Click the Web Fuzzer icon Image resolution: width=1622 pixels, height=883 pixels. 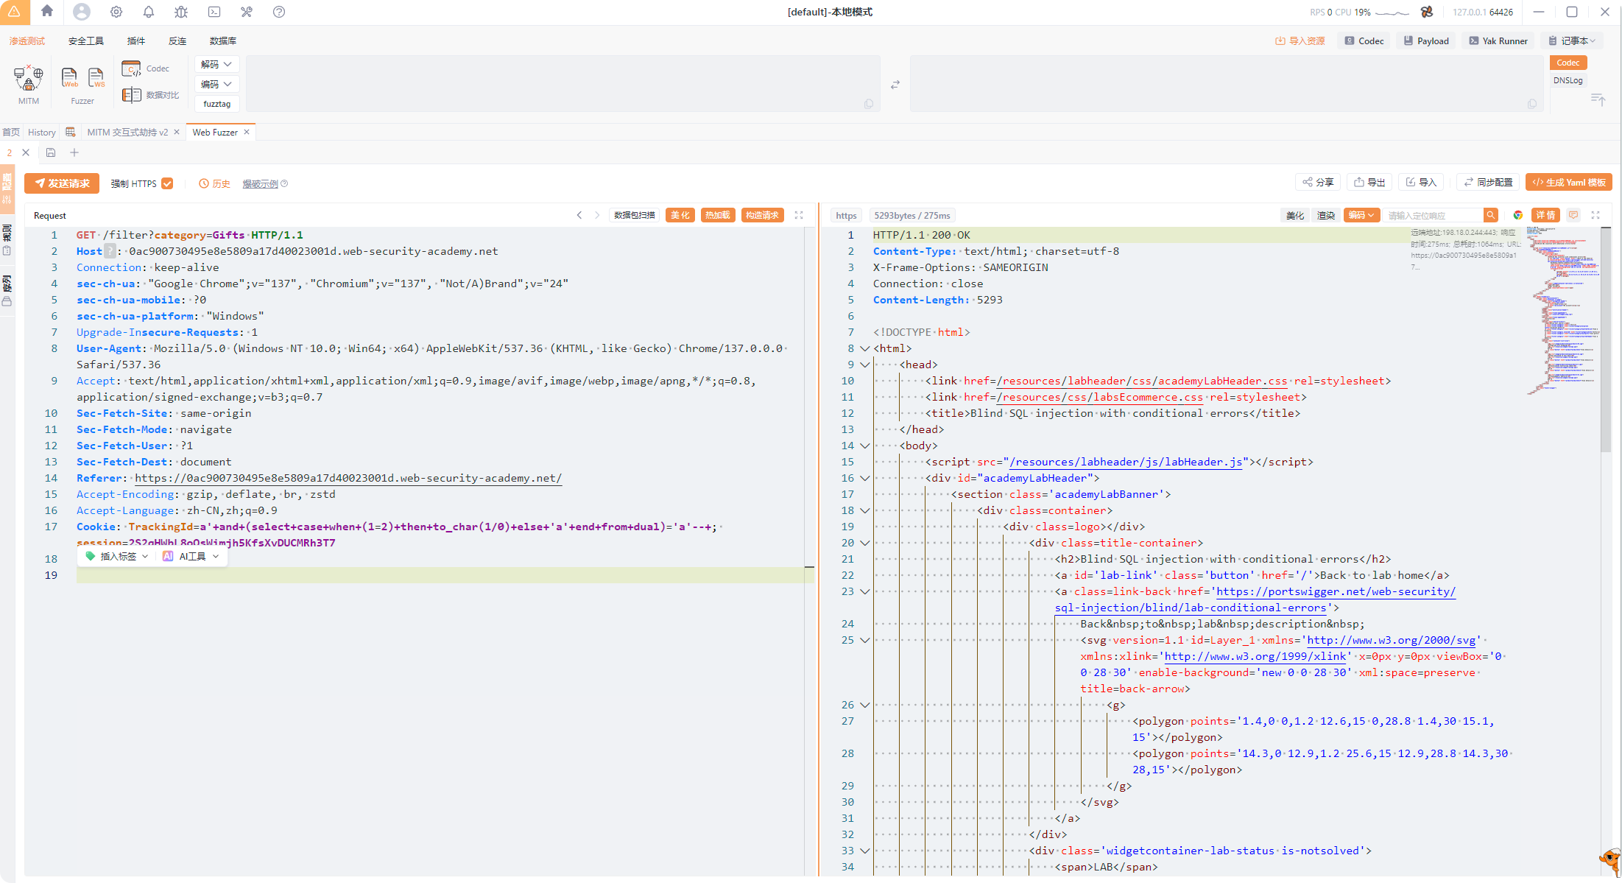coord(69,77)
